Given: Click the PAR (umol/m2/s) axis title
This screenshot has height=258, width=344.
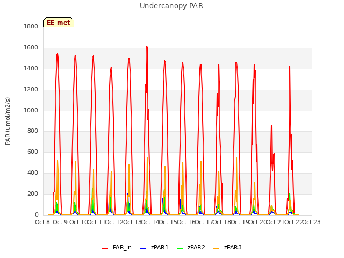Looking at the screenshot, I should 8,121.
